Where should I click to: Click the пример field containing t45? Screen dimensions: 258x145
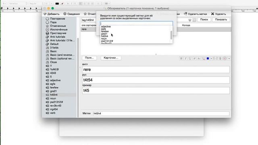(156, 91)
